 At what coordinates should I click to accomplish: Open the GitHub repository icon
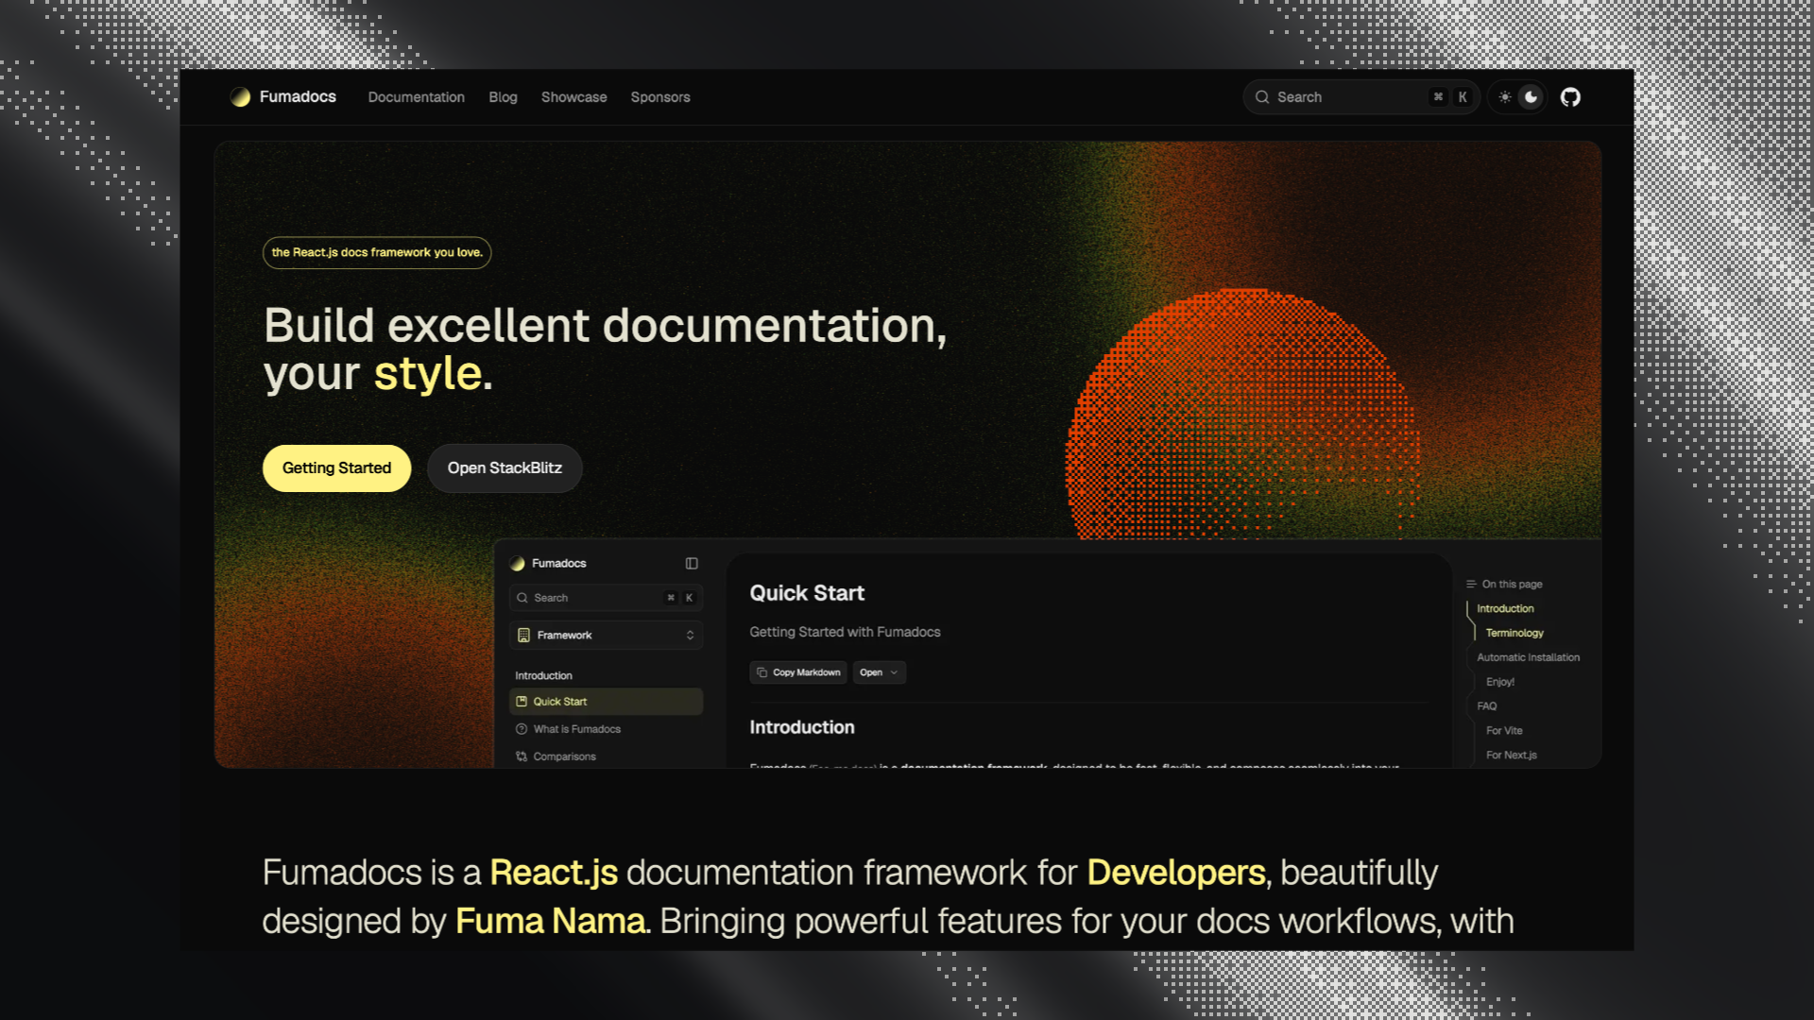tap(1570, 97)
